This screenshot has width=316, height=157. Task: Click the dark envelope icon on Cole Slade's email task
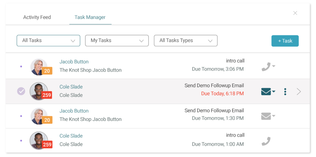(266, 92)
